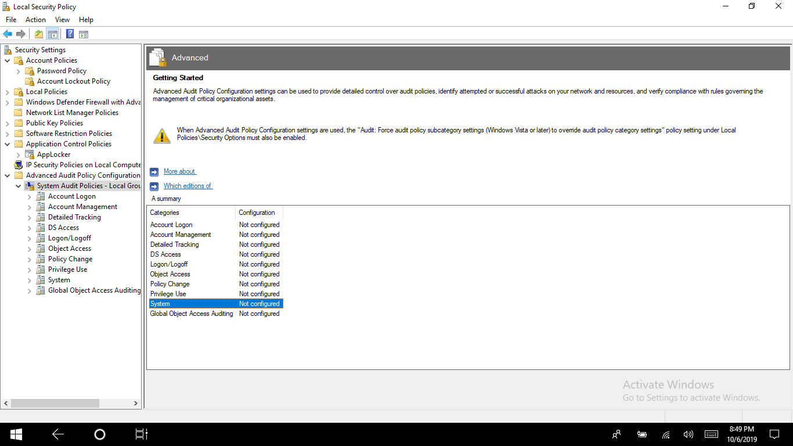This screenshot has height=446, width=793.
Task: Click the tree scrollbar left arrow
Action: coord(6,403)
